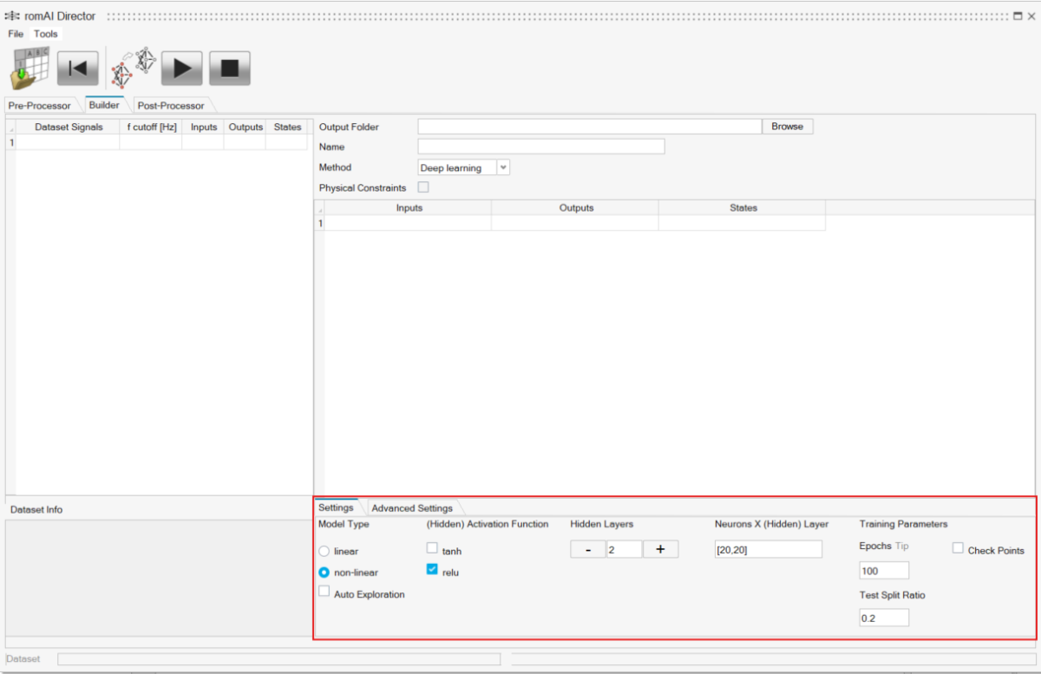Stop training with the stop button
This screenshot has width=1041, height=674.
pyautogui.click(x=230, y=68)
